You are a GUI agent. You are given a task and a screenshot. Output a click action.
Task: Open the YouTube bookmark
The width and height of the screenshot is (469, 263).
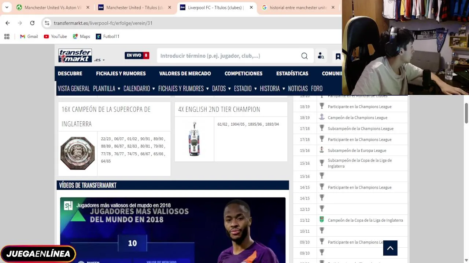[55, 37]
